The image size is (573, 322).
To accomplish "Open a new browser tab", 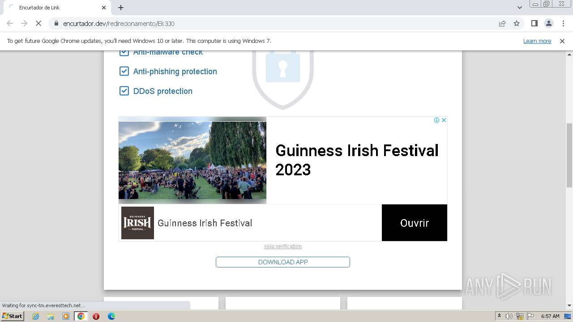I will click(121, 8).
